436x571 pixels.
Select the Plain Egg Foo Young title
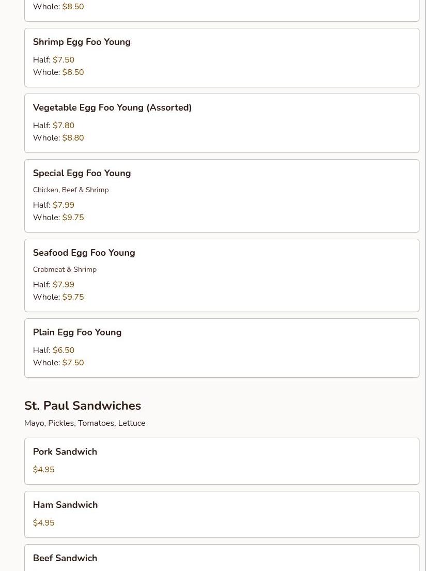click(x=77, y=332)
